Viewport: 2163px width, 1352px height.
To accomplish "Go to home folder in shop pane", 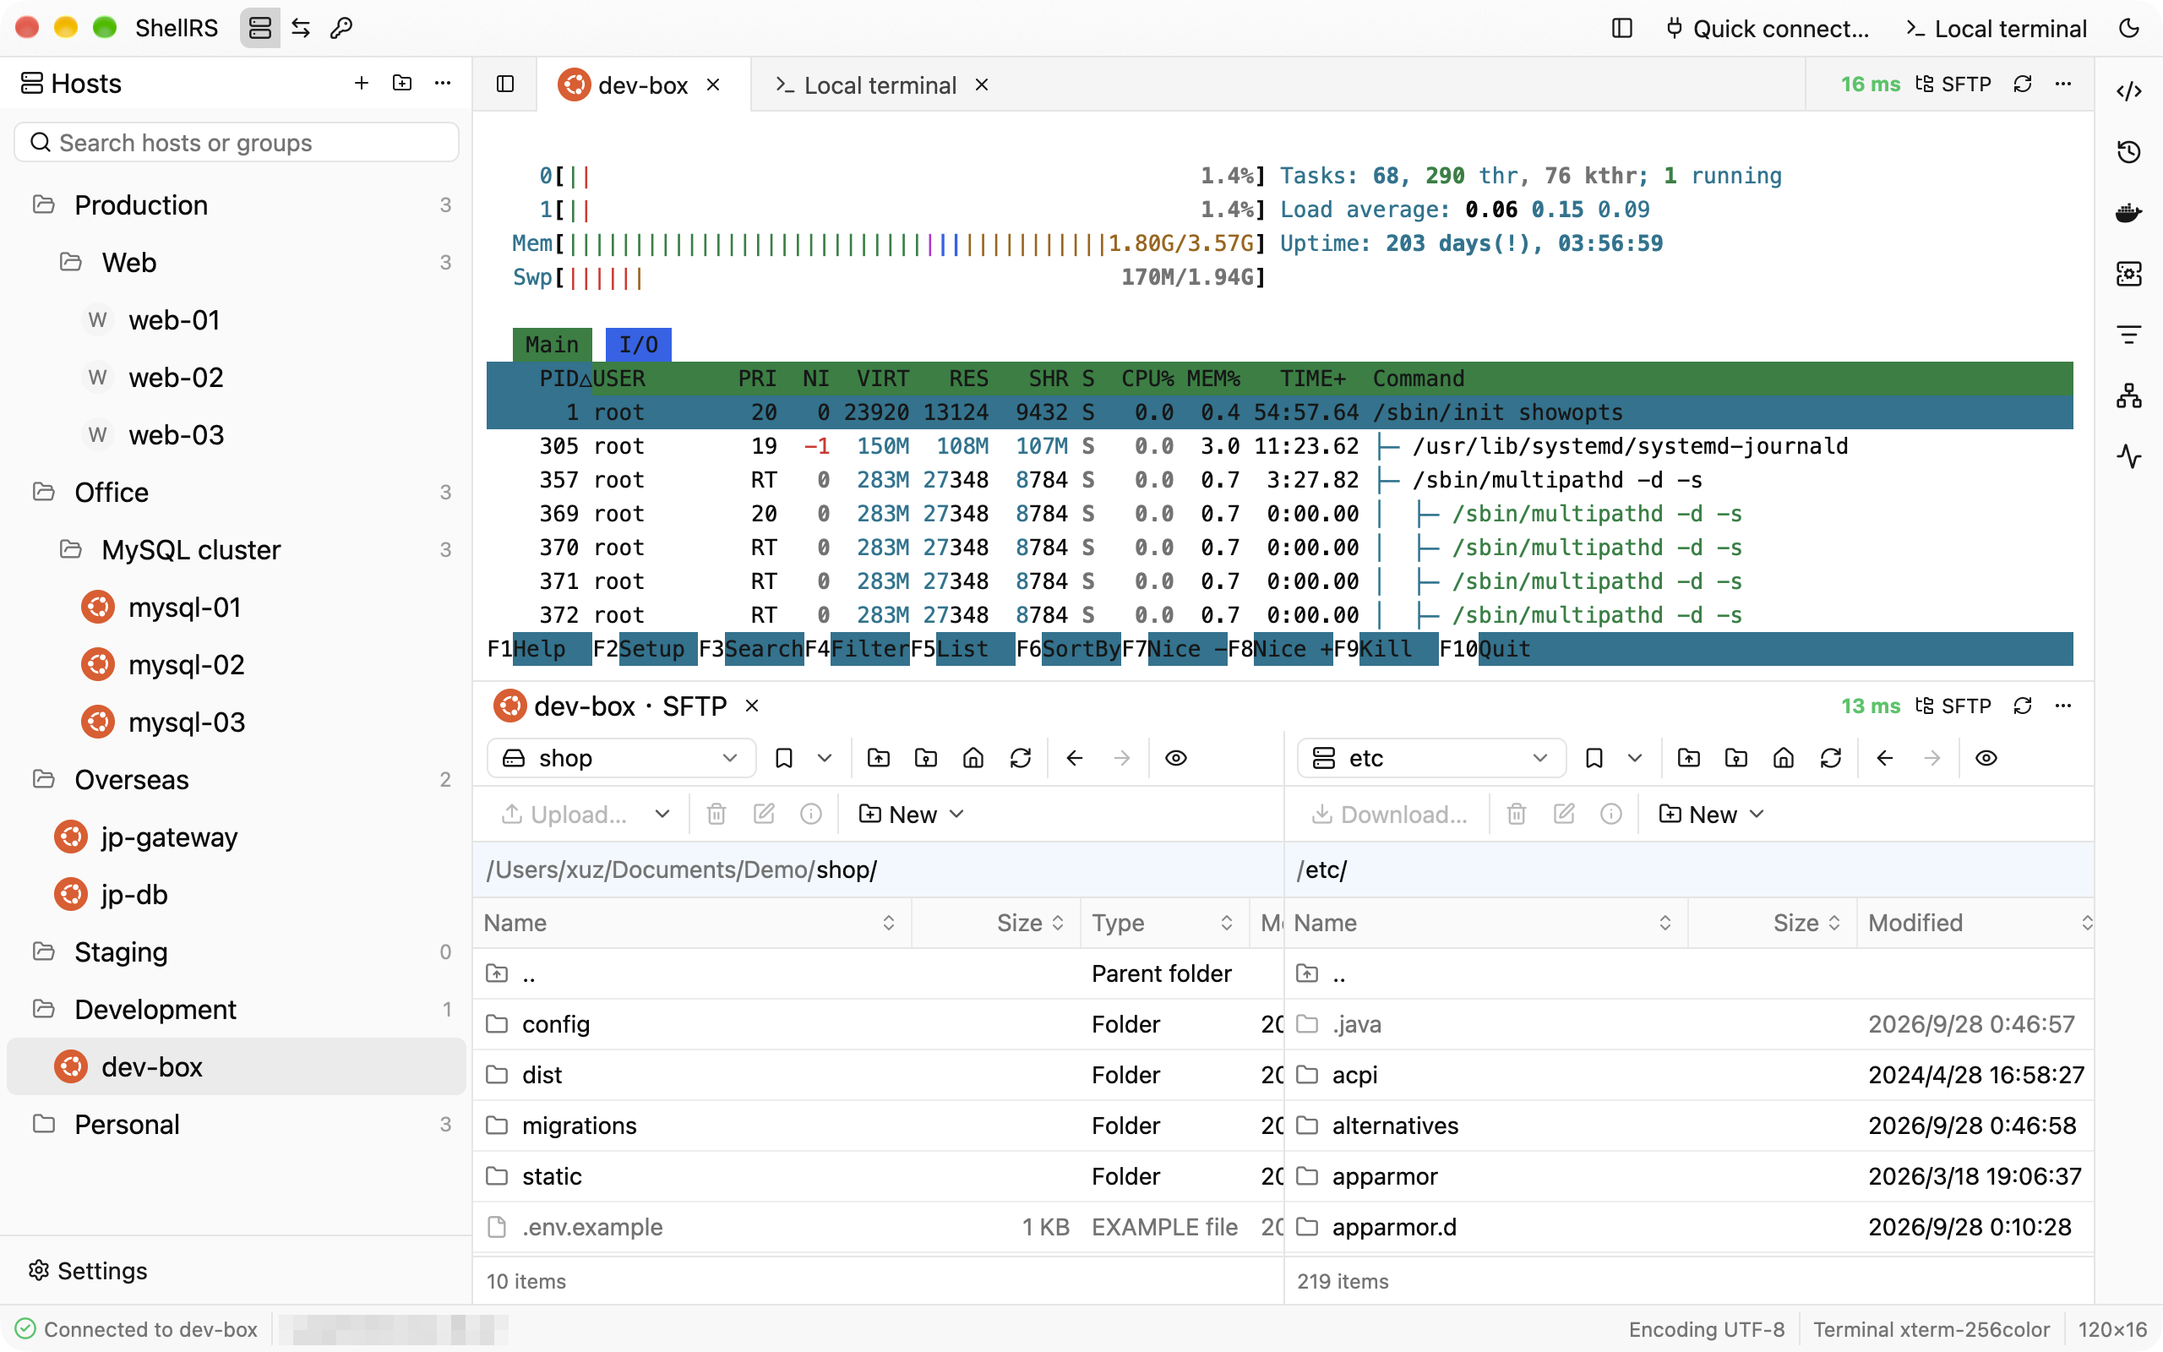I will tap(973, 758).
